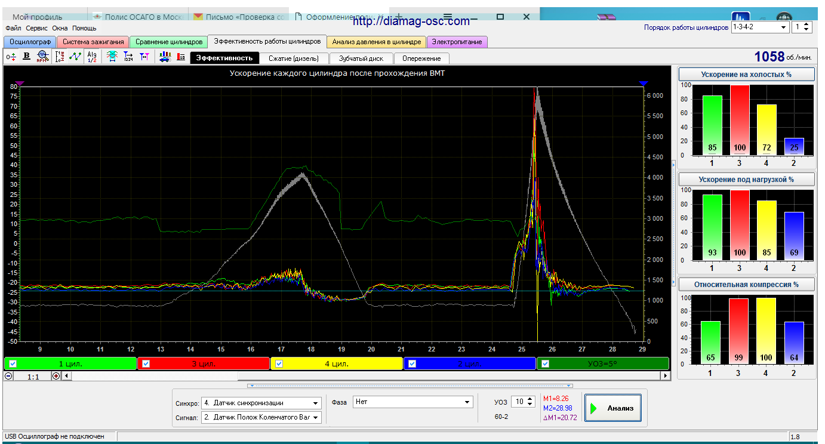Click the bold B toolbar icon
Viewport: 825px width, 444px height.
pyautogui.click(x=26, y=57)
